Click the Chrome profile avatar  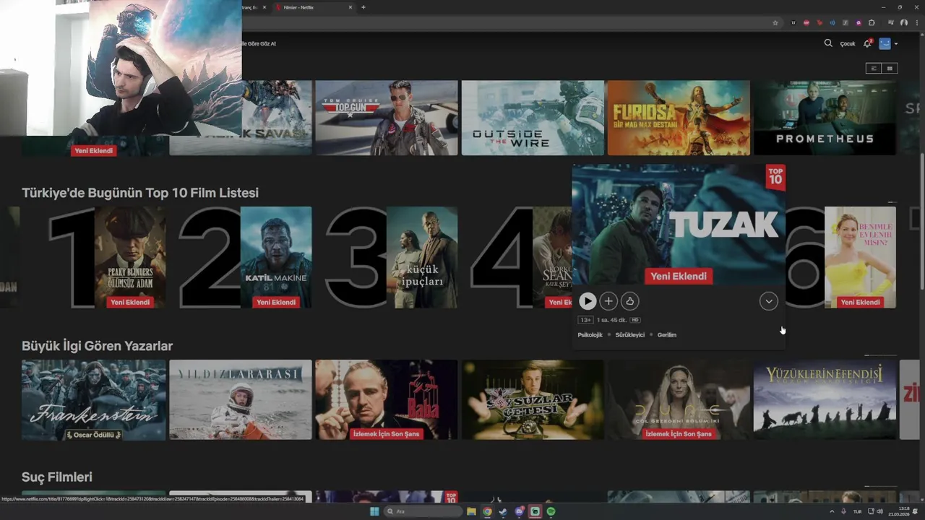tap(904, 22)
